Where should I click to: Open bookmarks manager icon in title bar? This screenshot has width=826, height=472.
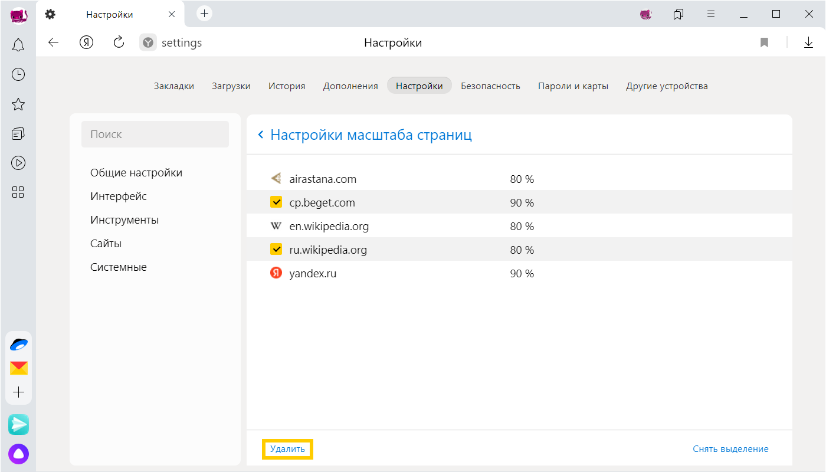pyautogui.click(x=678, y=14)
